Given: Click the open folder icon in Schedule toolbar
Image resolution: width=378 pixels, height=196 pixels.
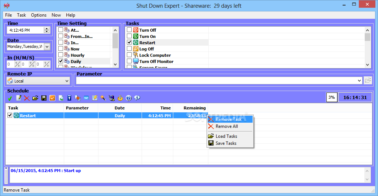Looking at the screenshot, I should point(35,98).
